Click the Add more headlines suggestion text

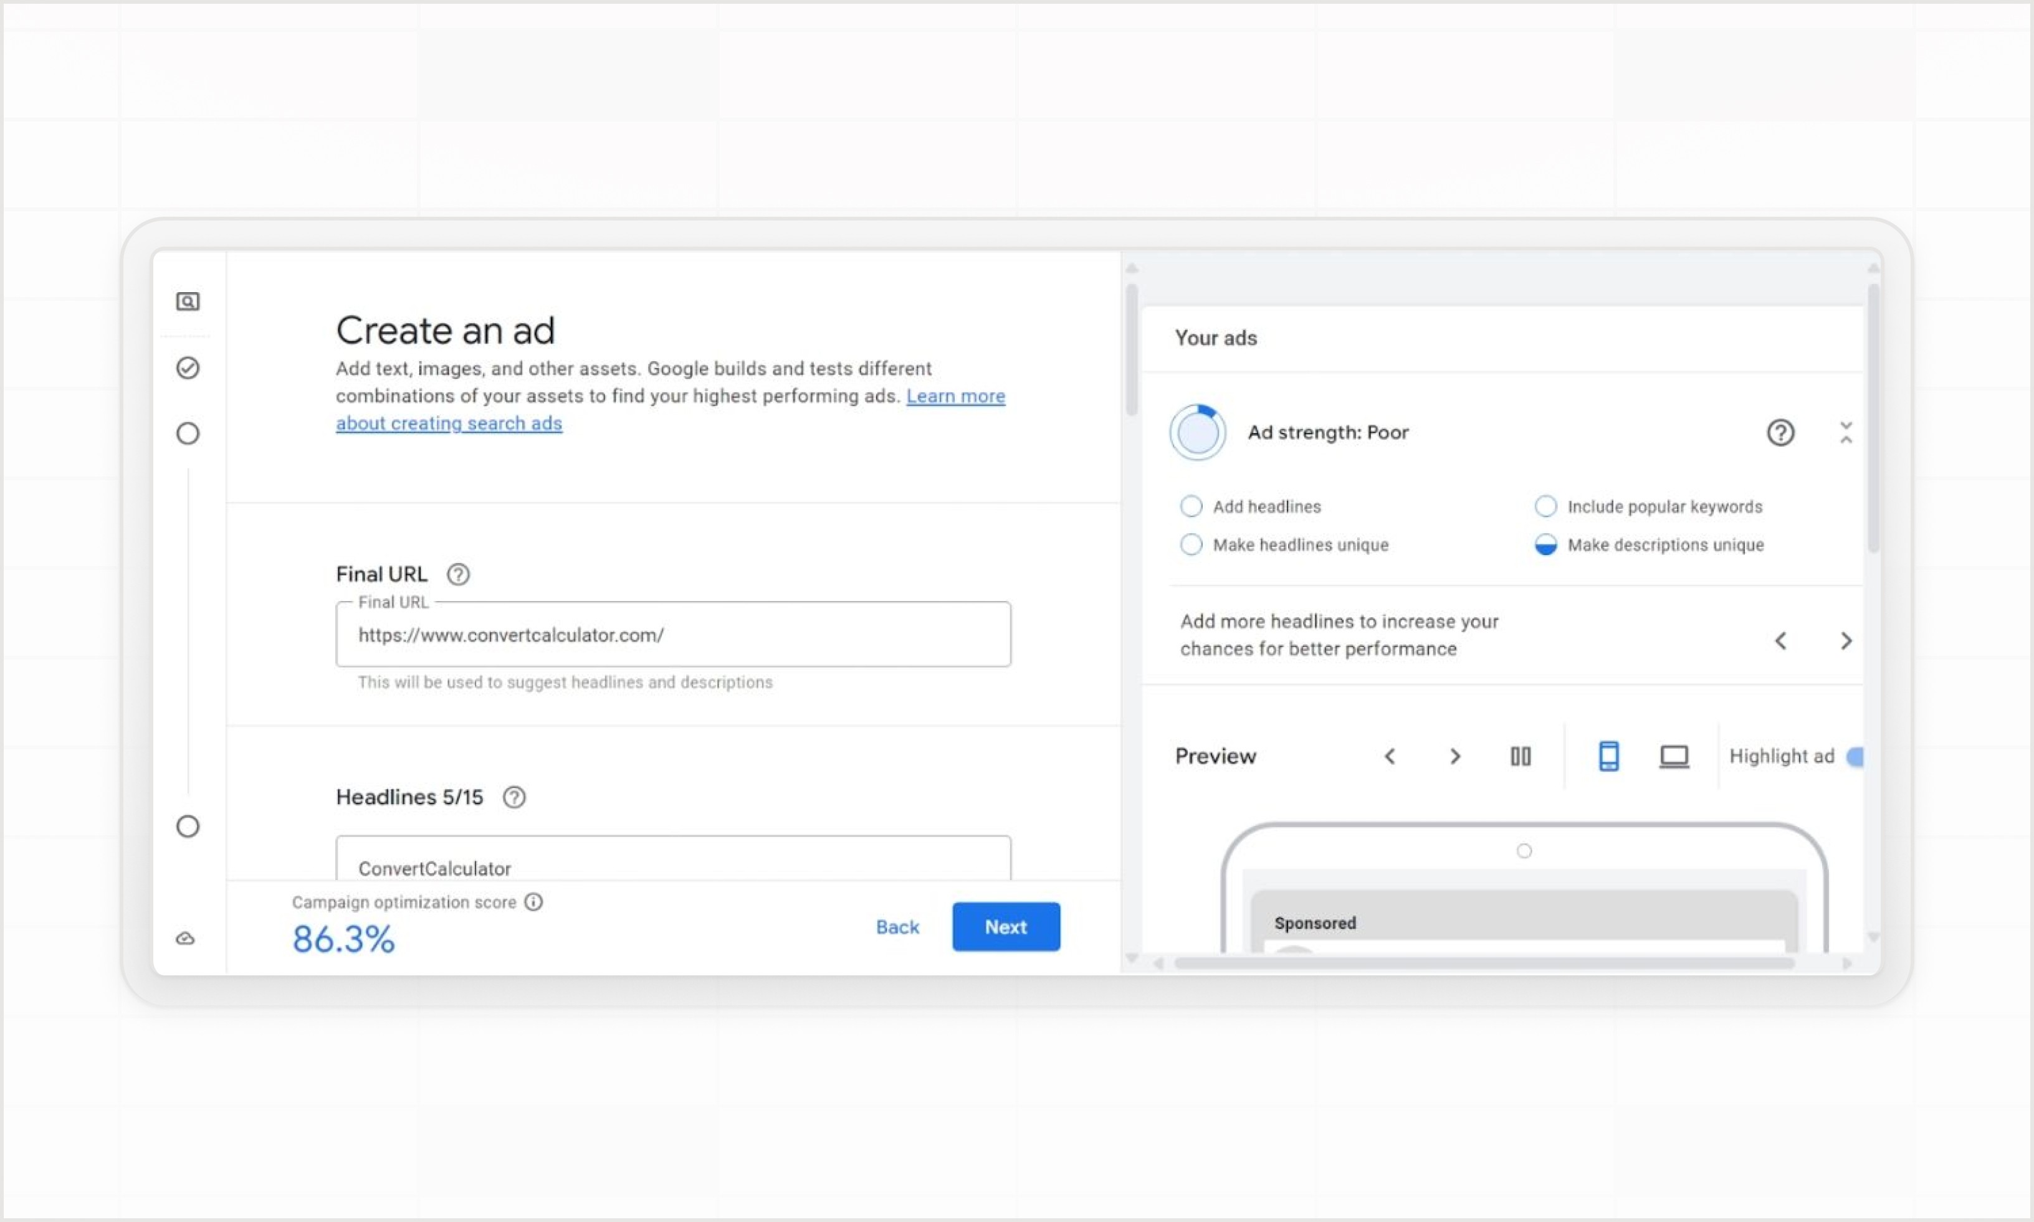(x=1340, y=635)
